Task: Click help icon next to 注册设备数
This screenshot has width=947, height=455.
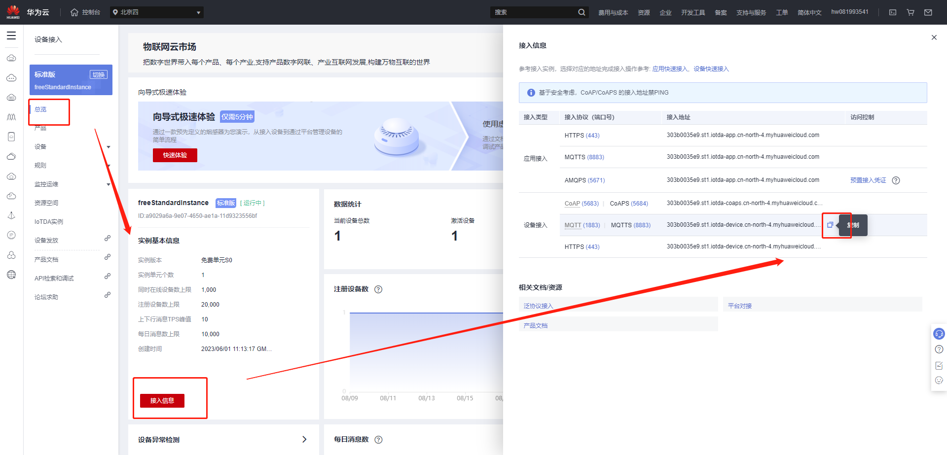Action: (378, 289)
